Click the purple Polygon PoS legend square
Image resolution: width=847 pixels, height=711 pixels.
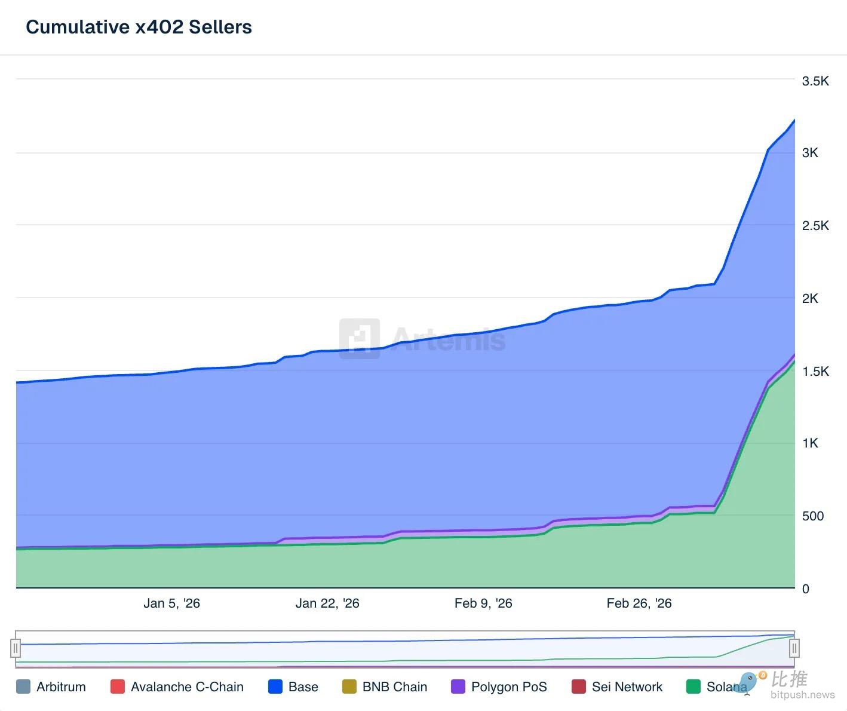pos(458,687)
